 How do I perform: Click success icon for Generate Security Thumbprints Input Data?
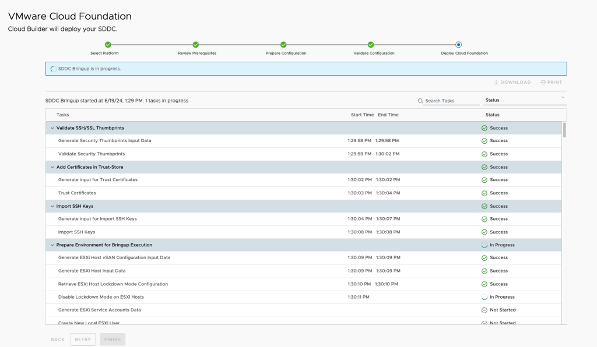coord(484,141)
